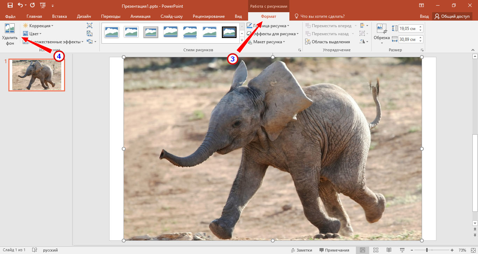Switch to the Рецензирование tab
Image resolution: width=478 pixels, height=254 pixels.
(x=209, y=16)
